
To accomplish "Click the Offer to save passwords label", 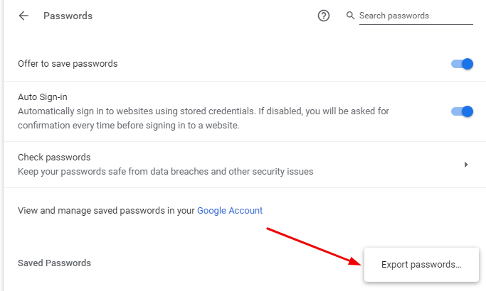I will click(68, 64).
